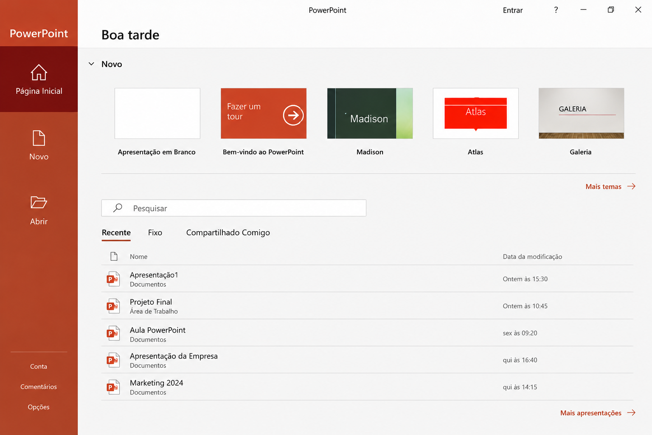Image resolution: width=652 pixels, height=435 pixels.
Task: Click the Pesquisar search field
Action: [x=234, y=208]
